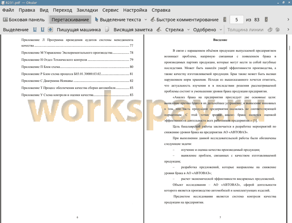Image resolution: width=292 pixels, height=223 pixels.
Task: Click the color palette icon after Толщина линии
Action: 270,30
